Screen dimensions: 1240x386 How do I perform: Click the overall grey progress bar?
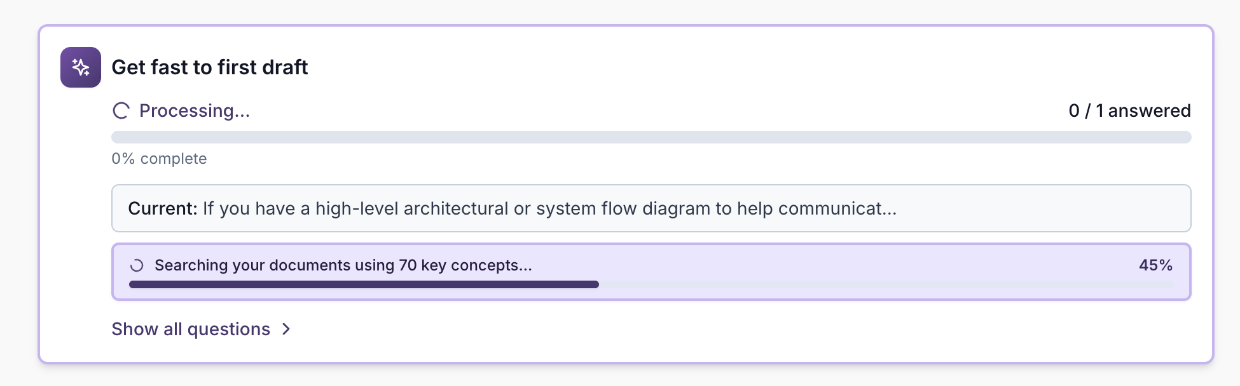click(x=651, y=137)
